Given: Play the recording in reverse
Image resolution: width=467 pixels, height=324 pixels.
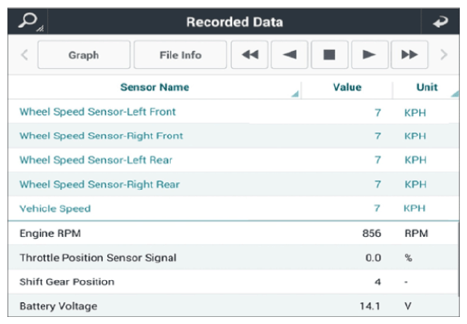Looking at the screenshot, I should pyautogui.click(x=289, y=55).
